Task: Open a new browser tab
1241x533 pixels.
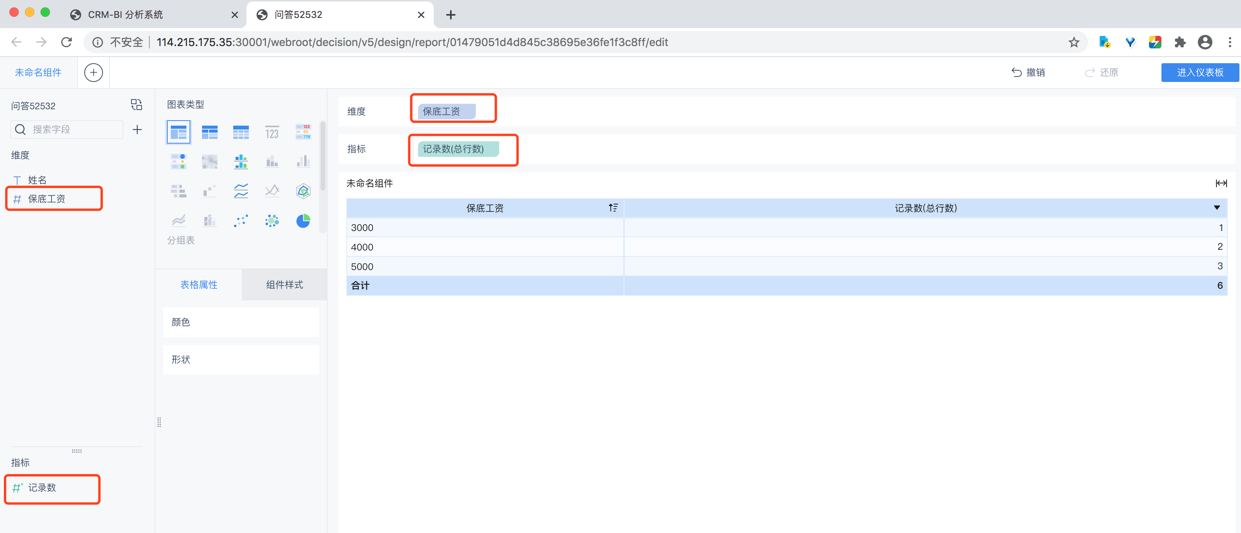Action: [x=450, y=15]
